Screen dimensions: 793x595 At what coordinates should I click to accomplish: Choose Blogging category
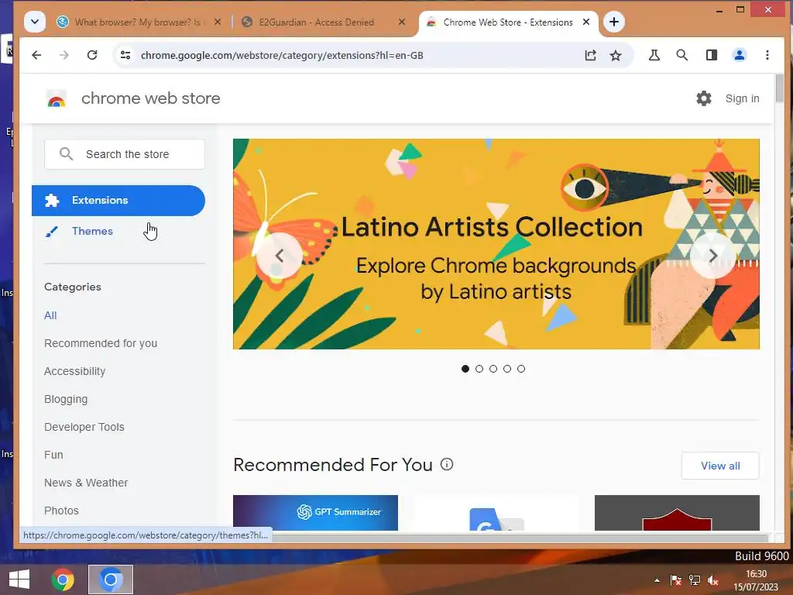[x=66, y=399]
